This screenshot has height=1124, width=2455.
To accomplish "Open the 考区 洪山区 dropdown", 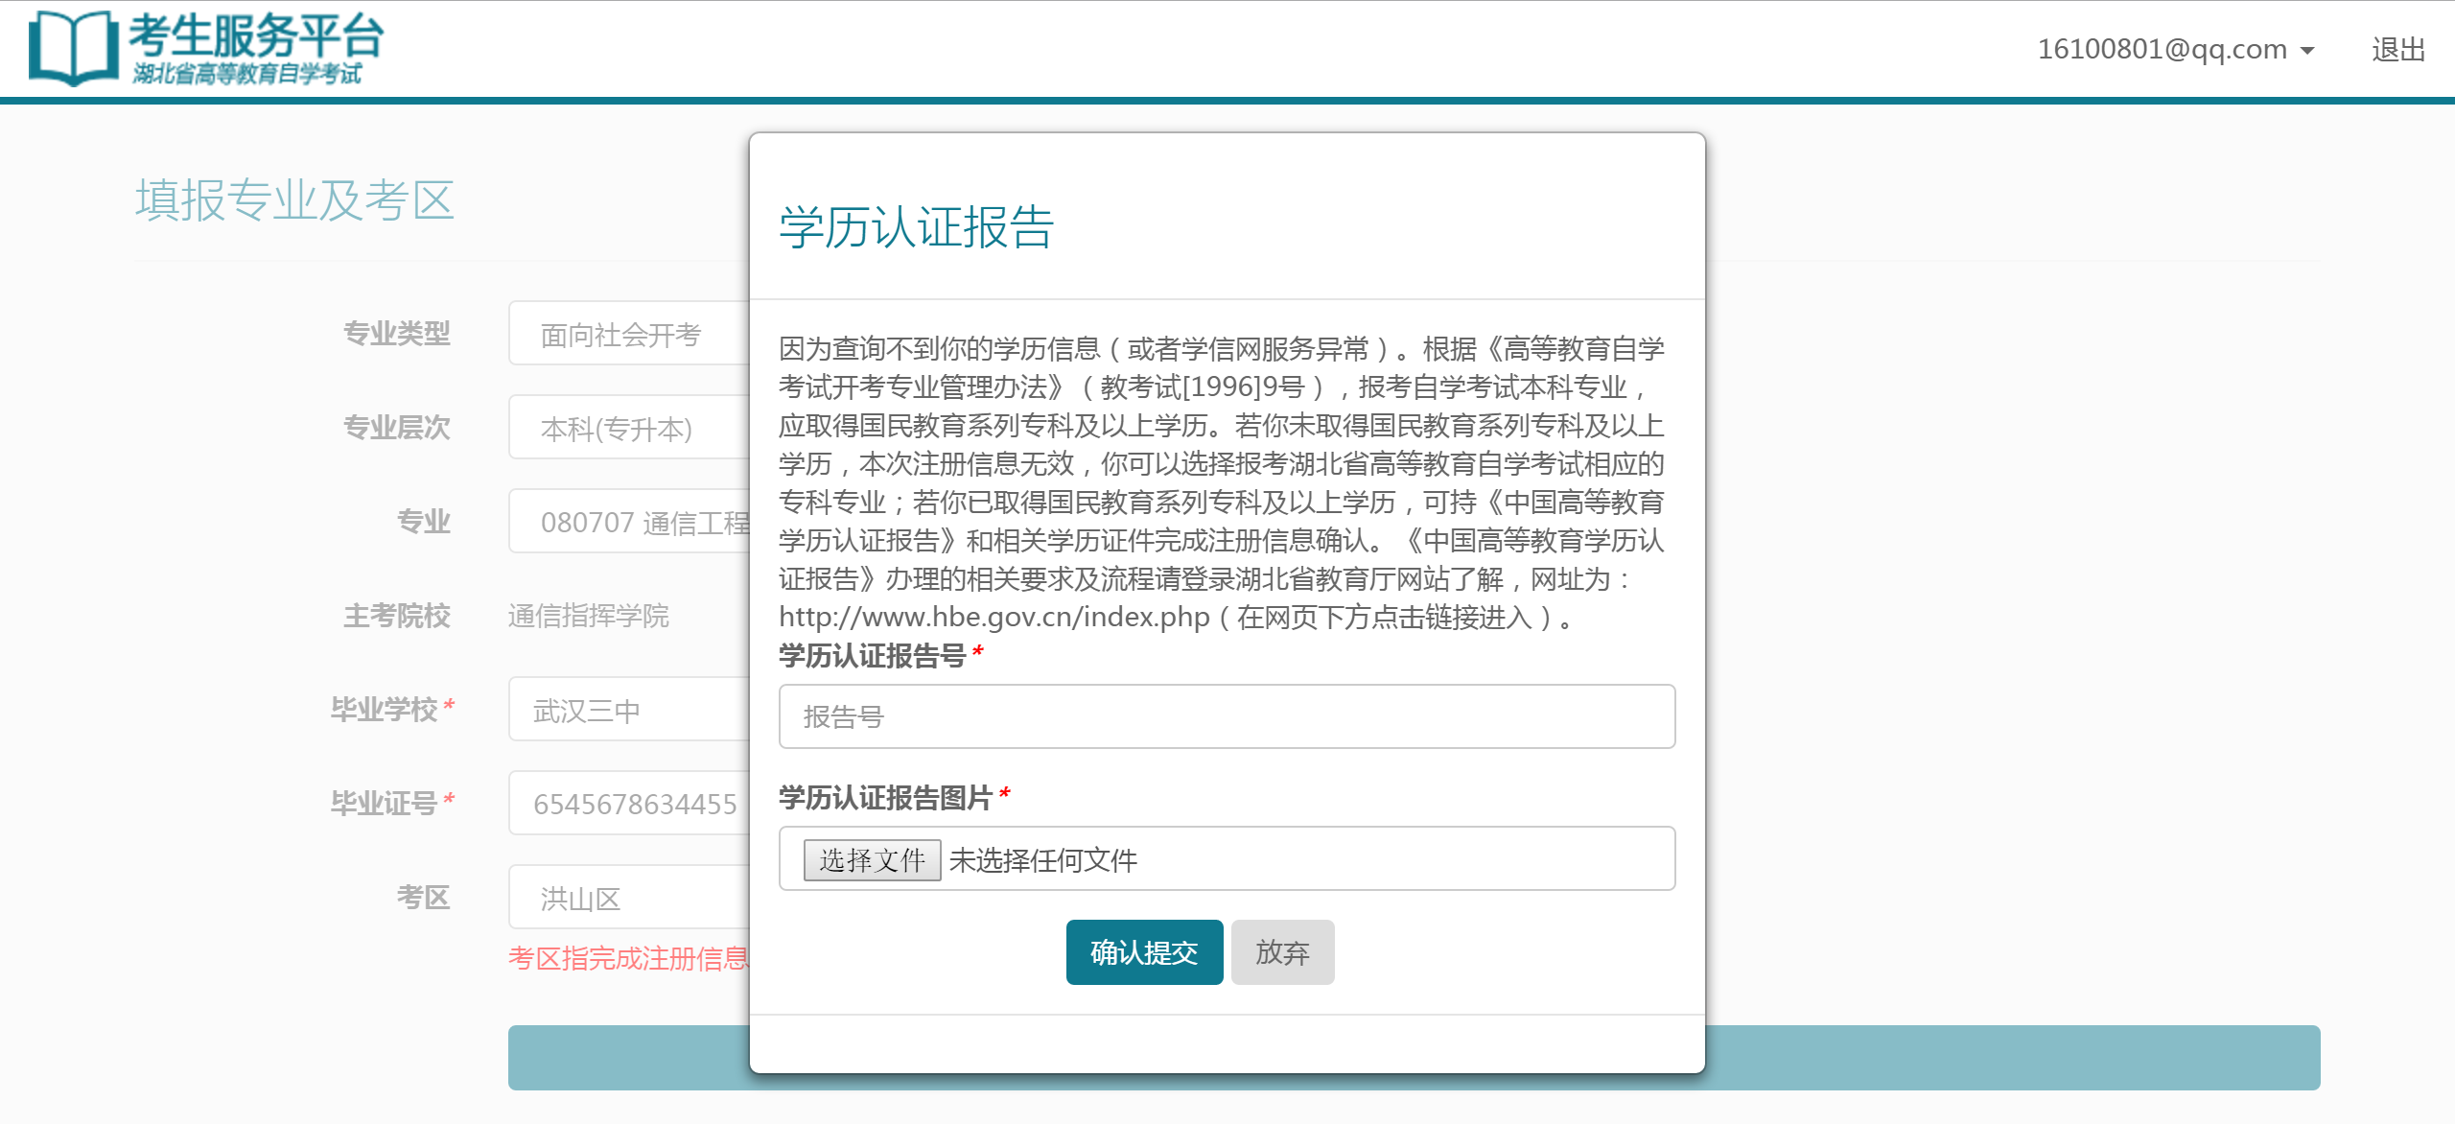I will (628, 898).
